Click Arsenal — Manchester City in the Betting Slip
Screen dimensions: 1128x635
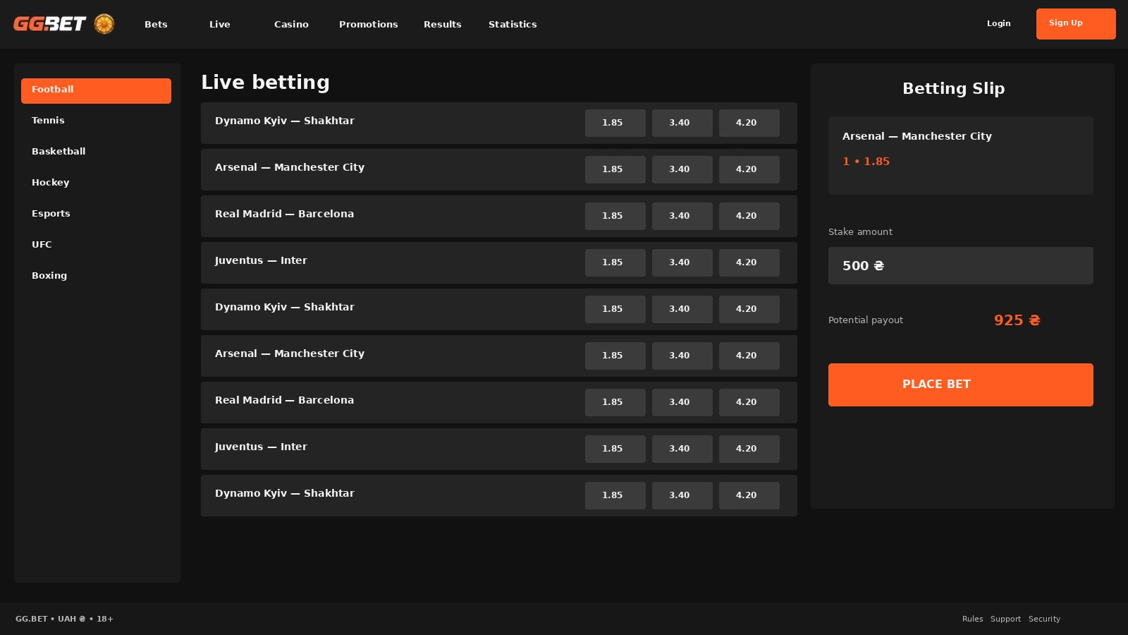tap(917, 136)
